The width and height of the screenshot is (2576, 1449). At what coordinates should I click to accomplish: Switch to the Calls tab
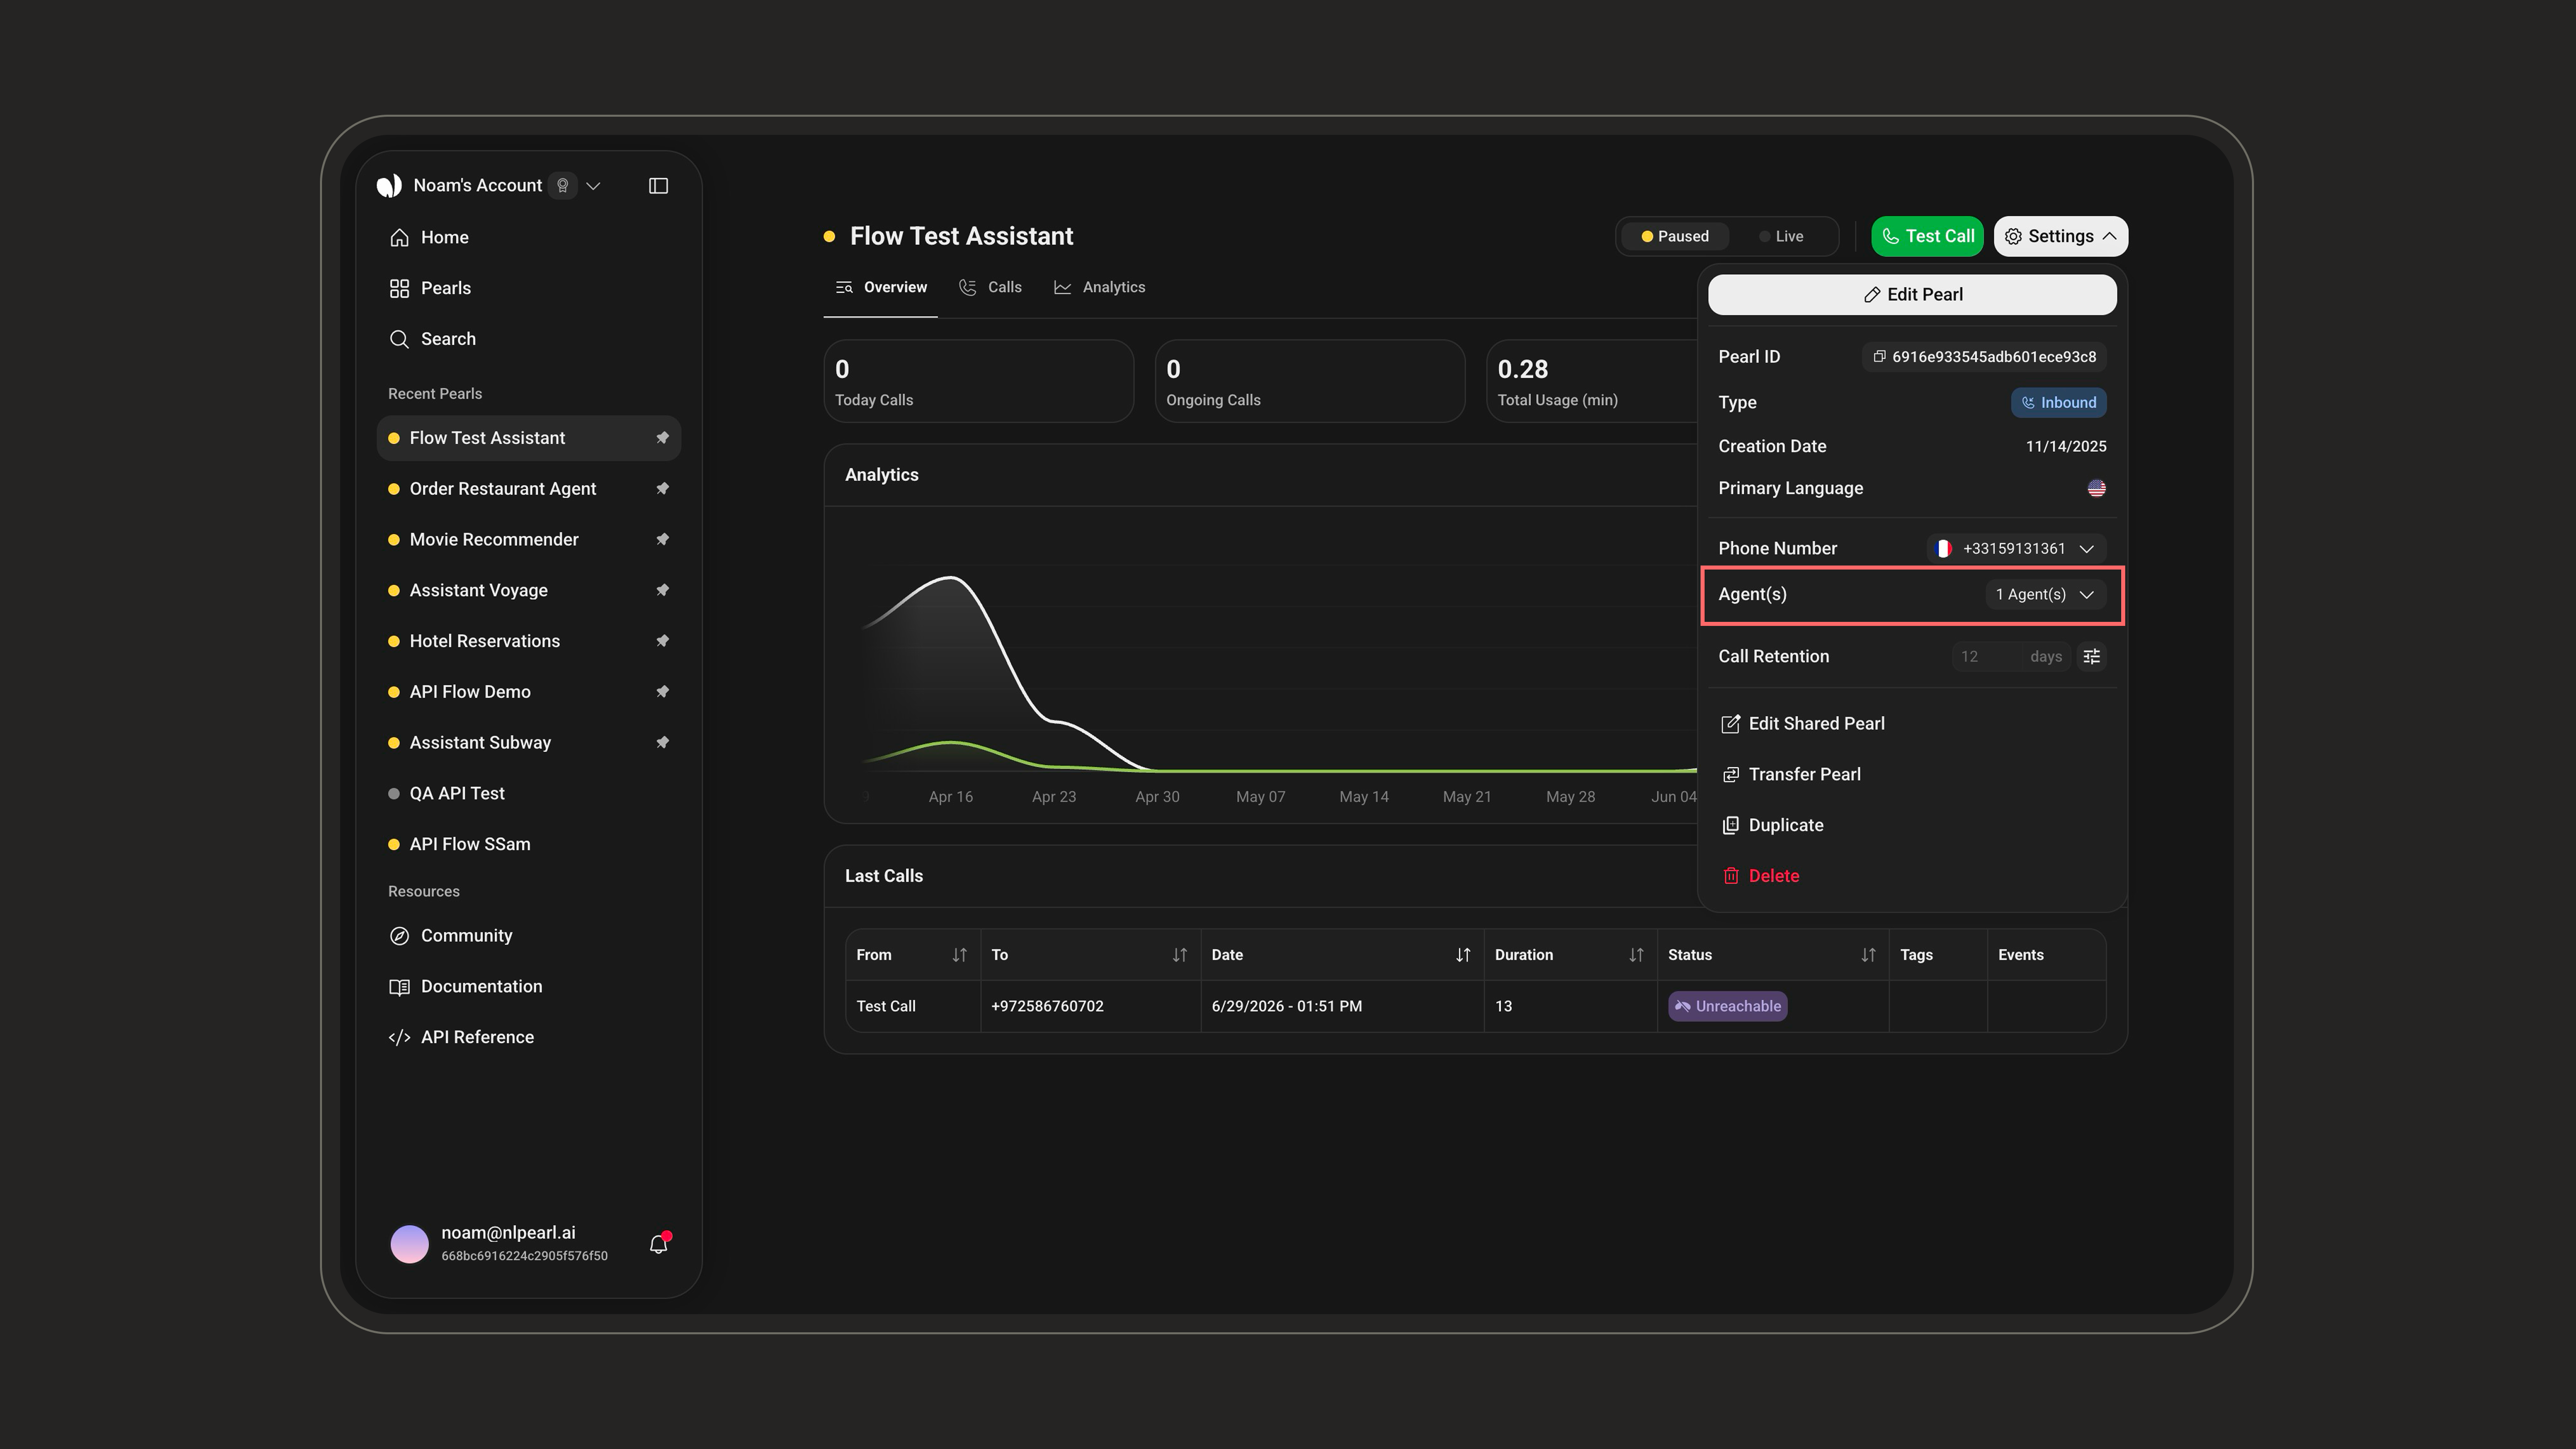pos(990,288)
